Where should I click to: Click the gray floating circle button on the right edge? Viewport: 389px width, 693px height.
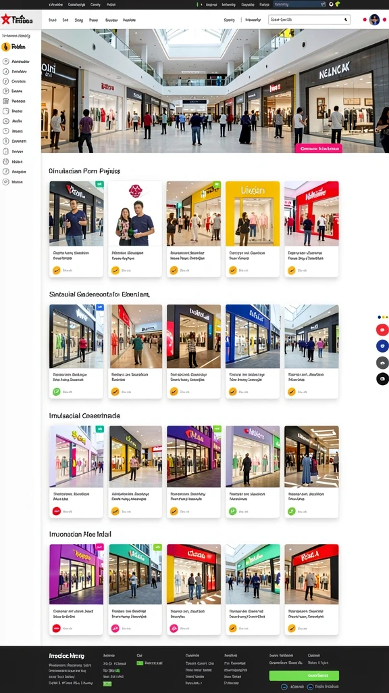coord(382,363)
